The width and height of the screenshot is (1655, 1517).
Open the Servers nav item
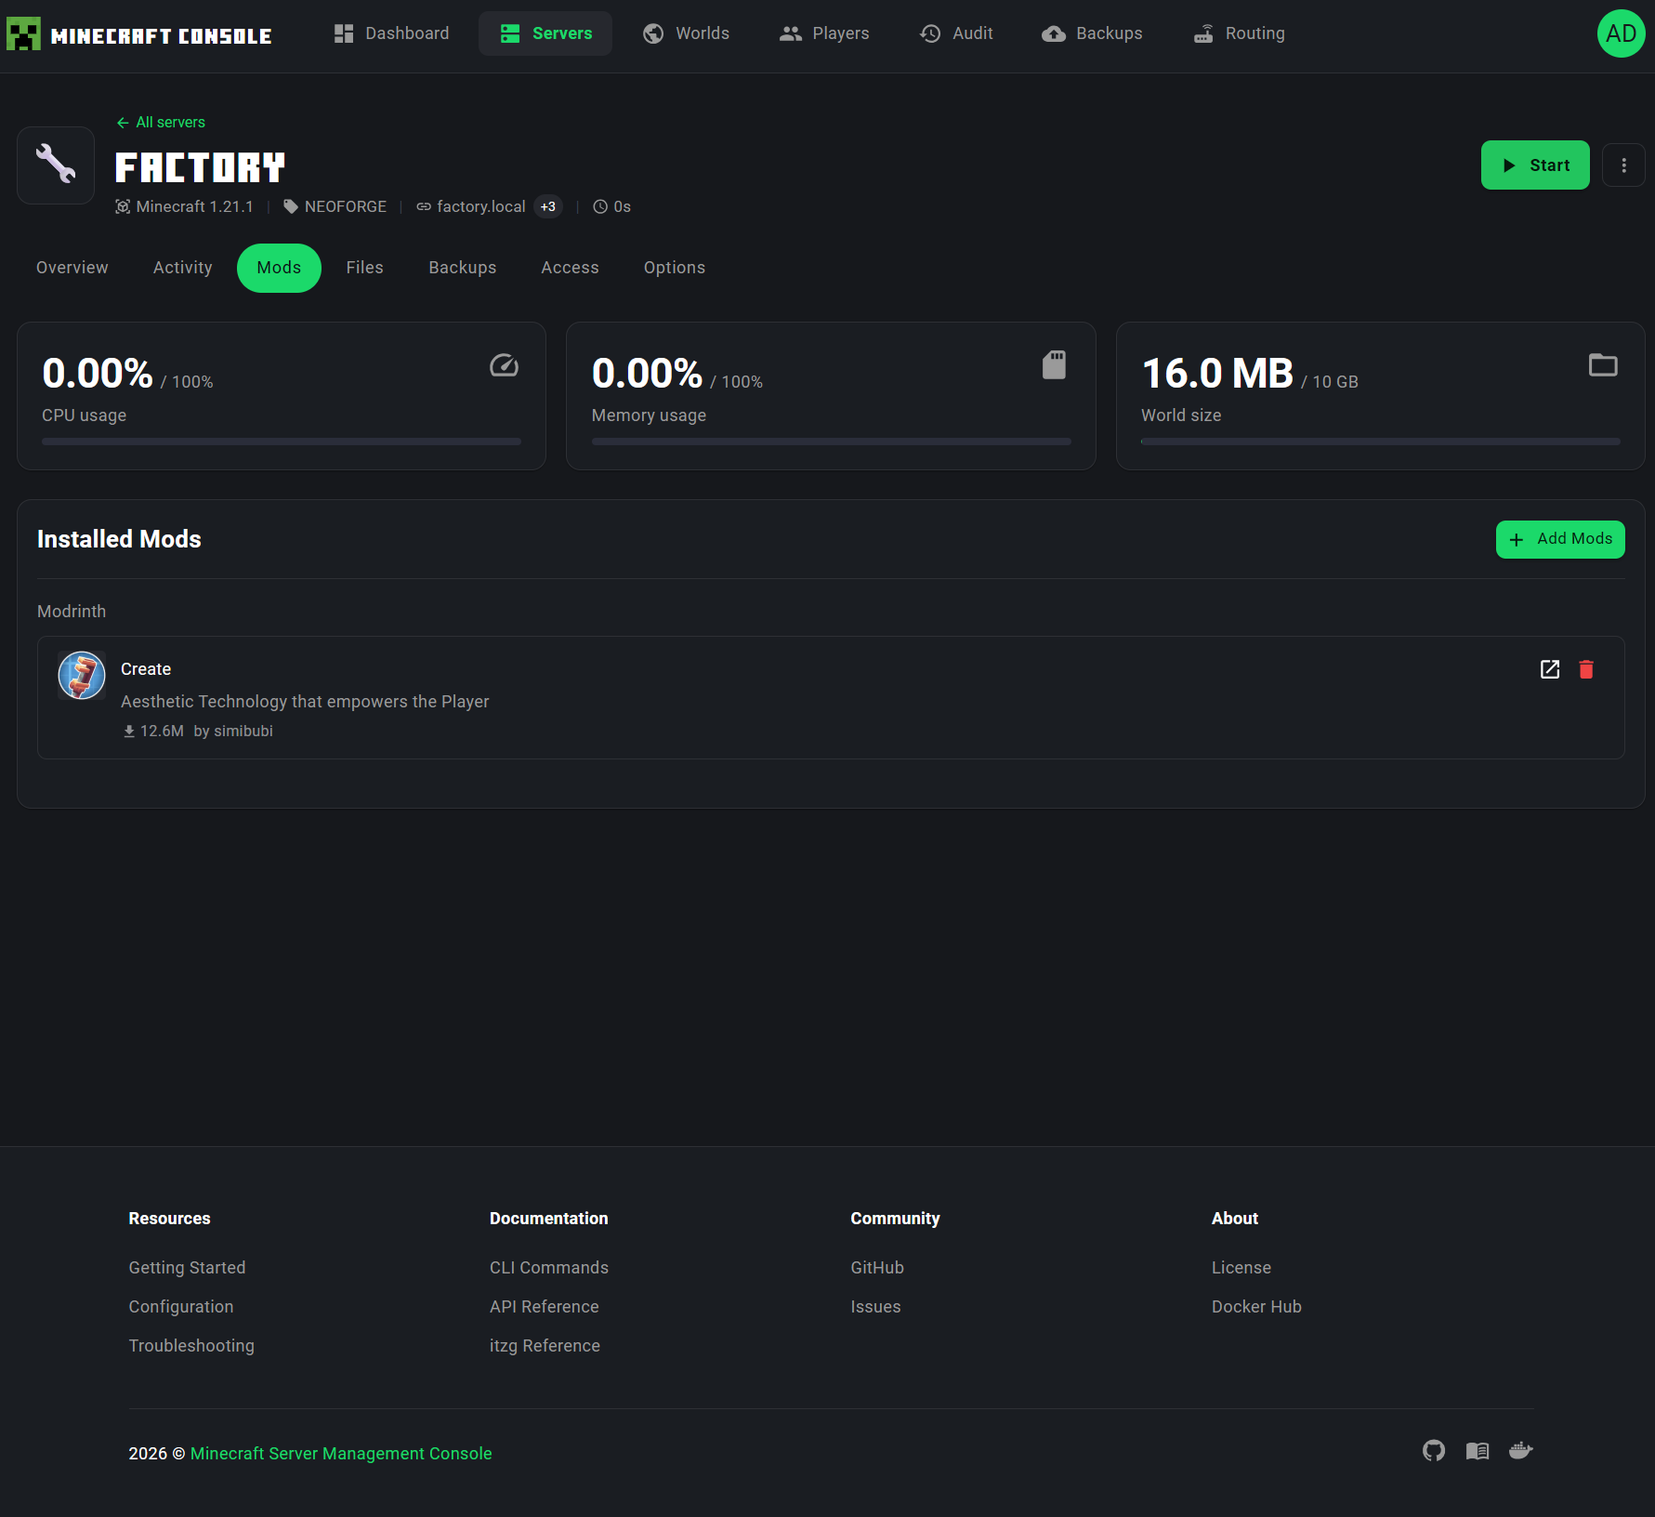(545, 33)
